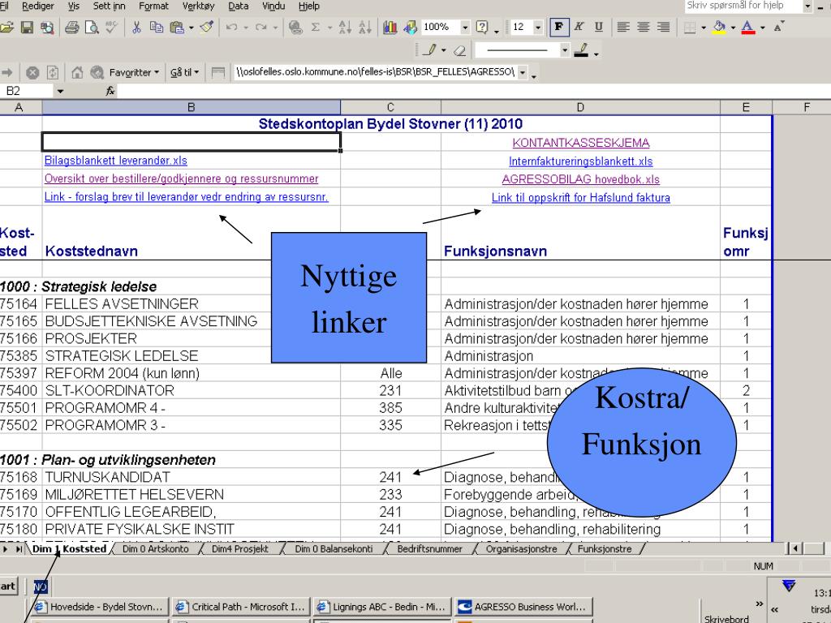Select the Erase Border eraser tool

459,50
